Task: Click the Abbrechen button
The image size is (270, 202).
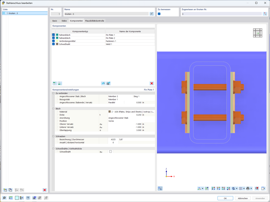Action: tap(243, 198)
